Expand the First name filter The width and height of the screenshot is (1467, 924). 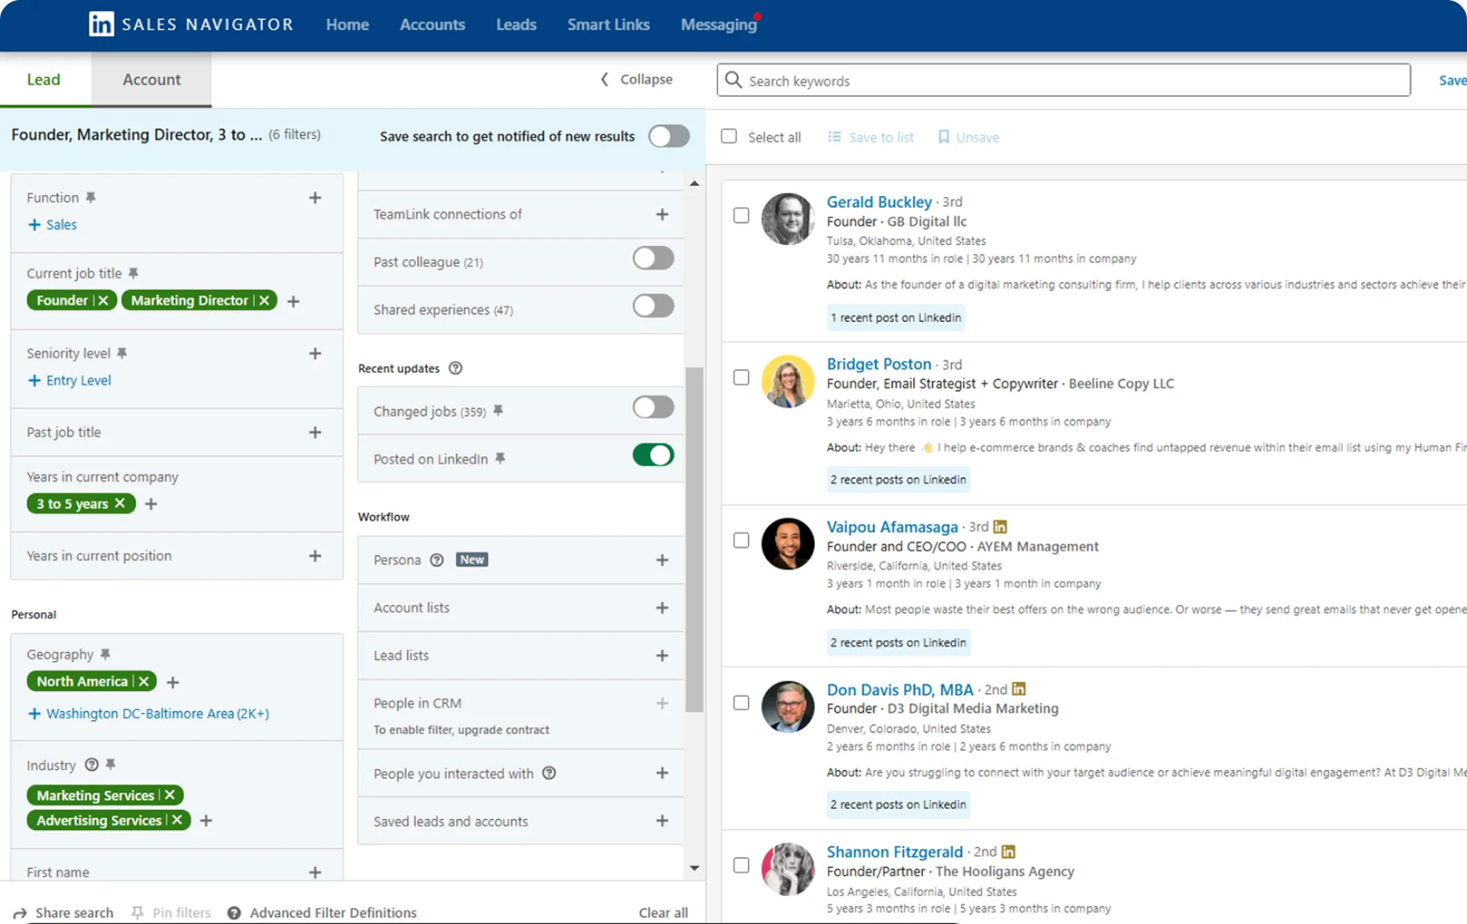[315, 872]
